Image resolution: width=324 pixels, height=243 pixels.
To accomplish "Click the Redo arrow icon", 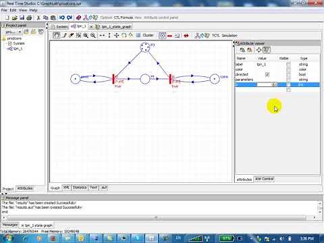I will tap(70, 18).
